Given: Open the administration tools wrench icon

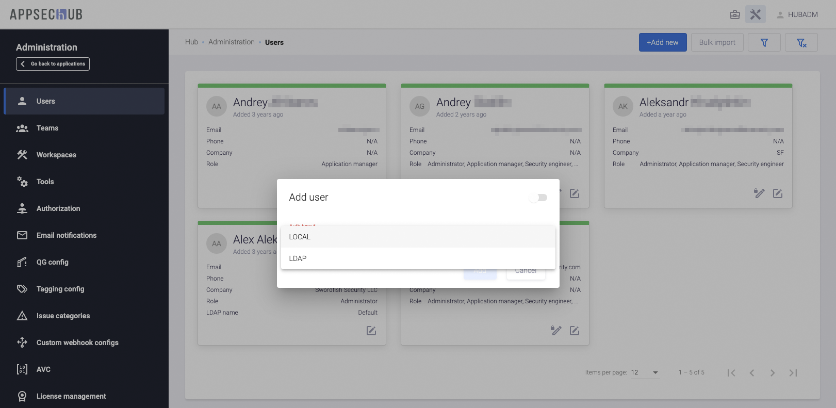Looking at the screenshot, I should [x=756, y=14].
